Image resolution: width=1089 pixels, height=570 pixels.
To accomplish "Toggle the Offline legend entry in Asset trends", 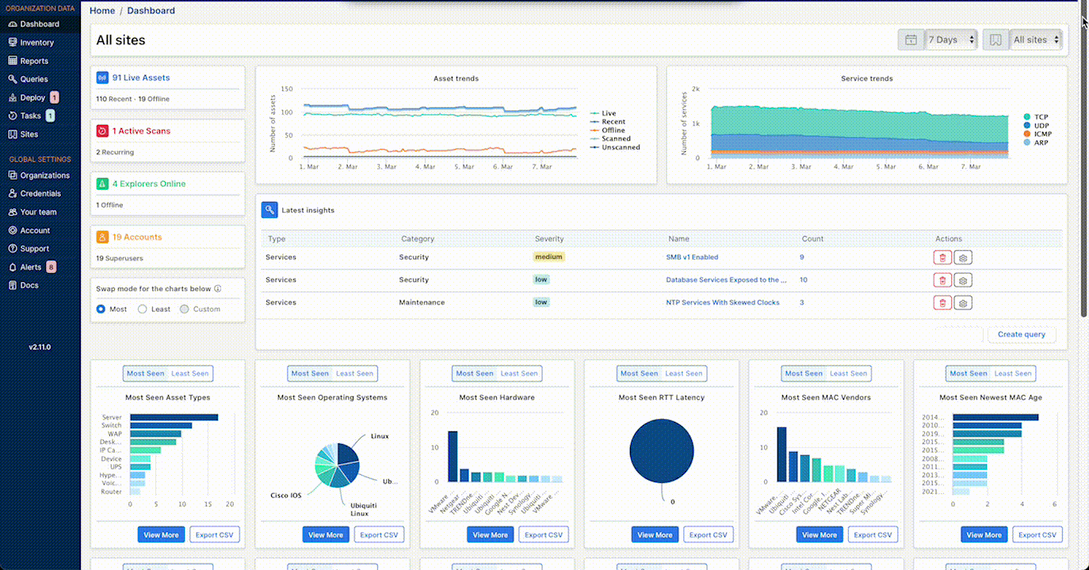I will pyautogui.click(x=613, y=131).
